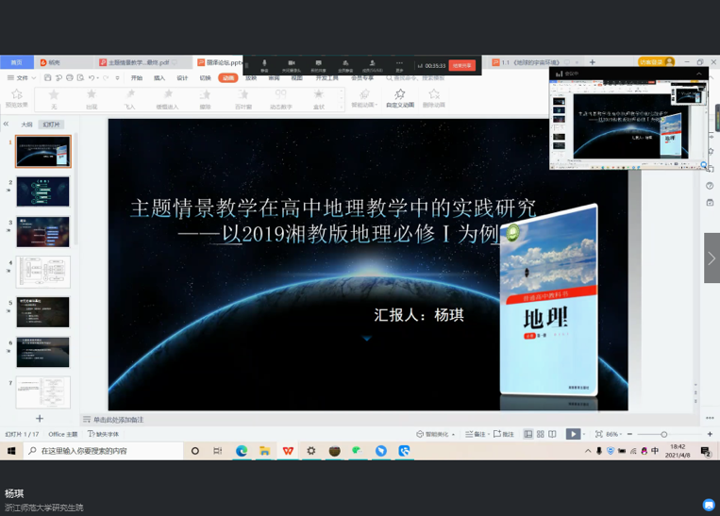Image resolution: width=720 pixels, height=516 pixels.
Task: Start slideshow with the status bar play button
Action: [x=573, y=434]
